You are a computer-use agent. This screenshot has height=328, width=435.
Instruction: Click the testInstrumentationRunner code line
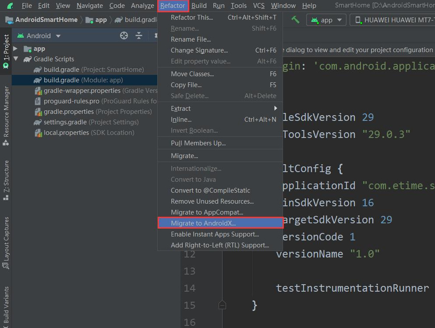pos(352,288)
